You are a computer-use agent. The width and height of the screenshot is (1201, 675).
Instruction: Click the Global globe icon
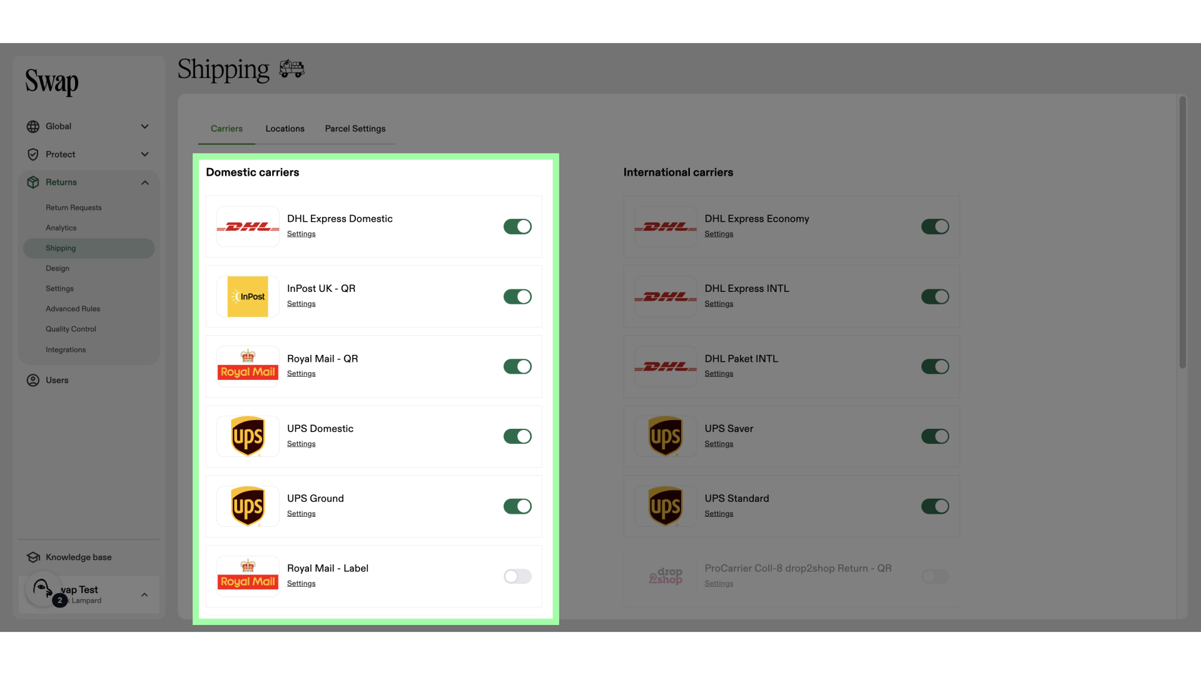click(x=33, y=126)
